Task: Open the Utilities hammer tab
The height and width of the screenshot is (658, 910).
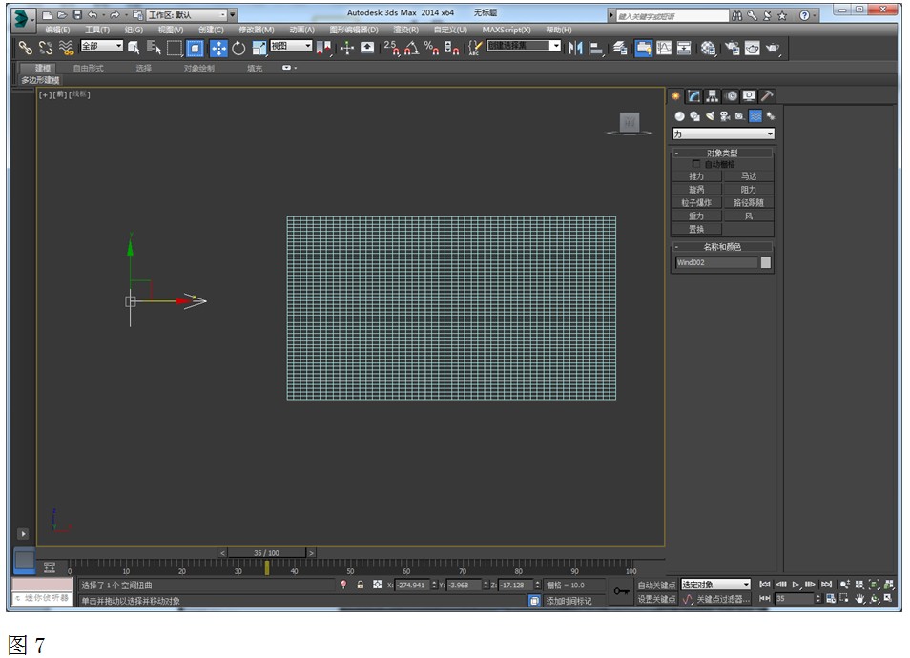Action: click(767, 96)
